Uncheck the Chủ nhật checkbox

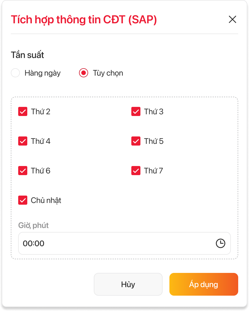pyautogui.click(x=23, y=200)
